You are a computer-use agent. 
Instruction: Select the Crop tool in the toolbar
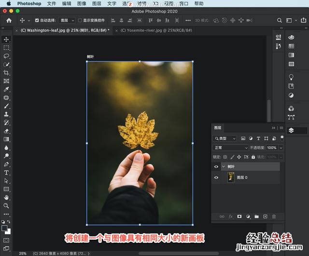point(6,73)
